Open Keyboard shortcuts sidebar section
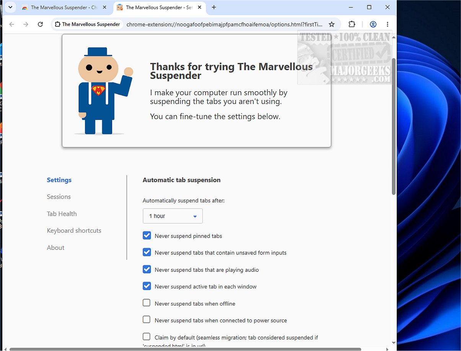This screenshot has height=351, width=461. [74, 231]
